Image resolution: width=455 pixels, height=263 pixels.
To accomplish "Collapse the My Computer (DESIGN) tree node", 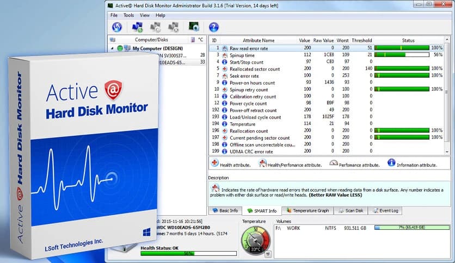I will [112, 48].
